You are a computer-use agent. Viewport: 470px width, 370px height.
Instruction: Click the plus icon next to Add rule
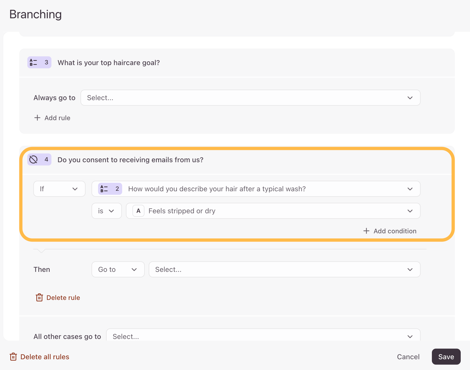(37, 118)
